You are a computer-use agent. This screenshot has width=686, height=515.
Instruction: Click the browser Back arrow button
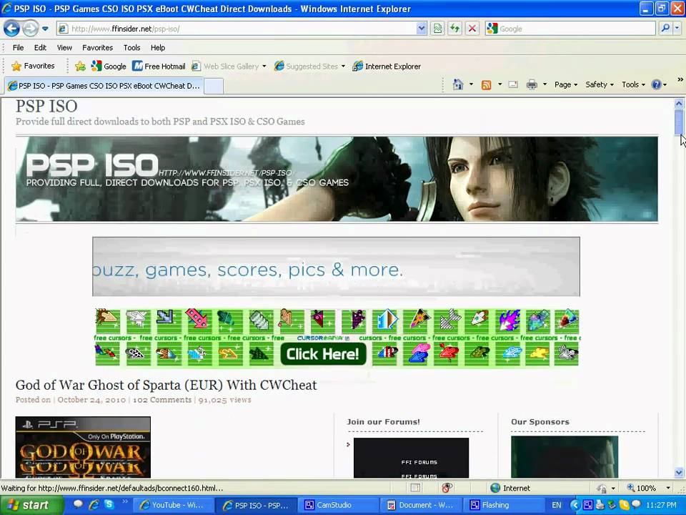(12, 29)
